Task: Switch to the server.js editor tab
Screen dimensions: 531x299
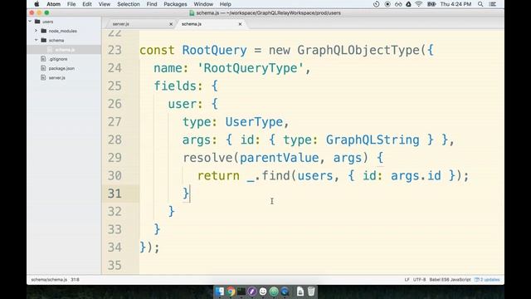Action: pos(140,24)
